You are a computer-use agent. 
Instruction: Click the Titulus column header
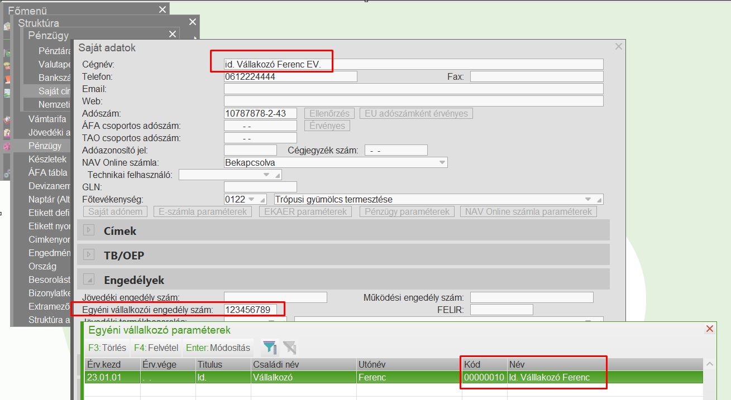[223, 364]
